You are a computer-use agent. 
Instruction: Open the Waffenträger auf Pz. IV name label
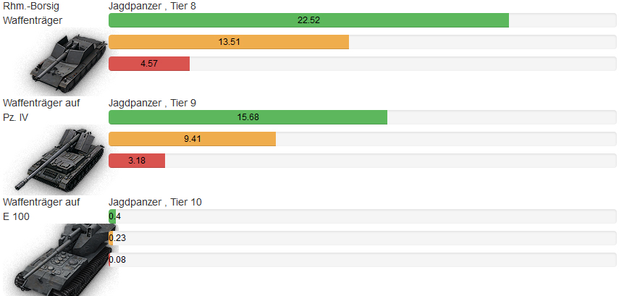pos(41,110)
